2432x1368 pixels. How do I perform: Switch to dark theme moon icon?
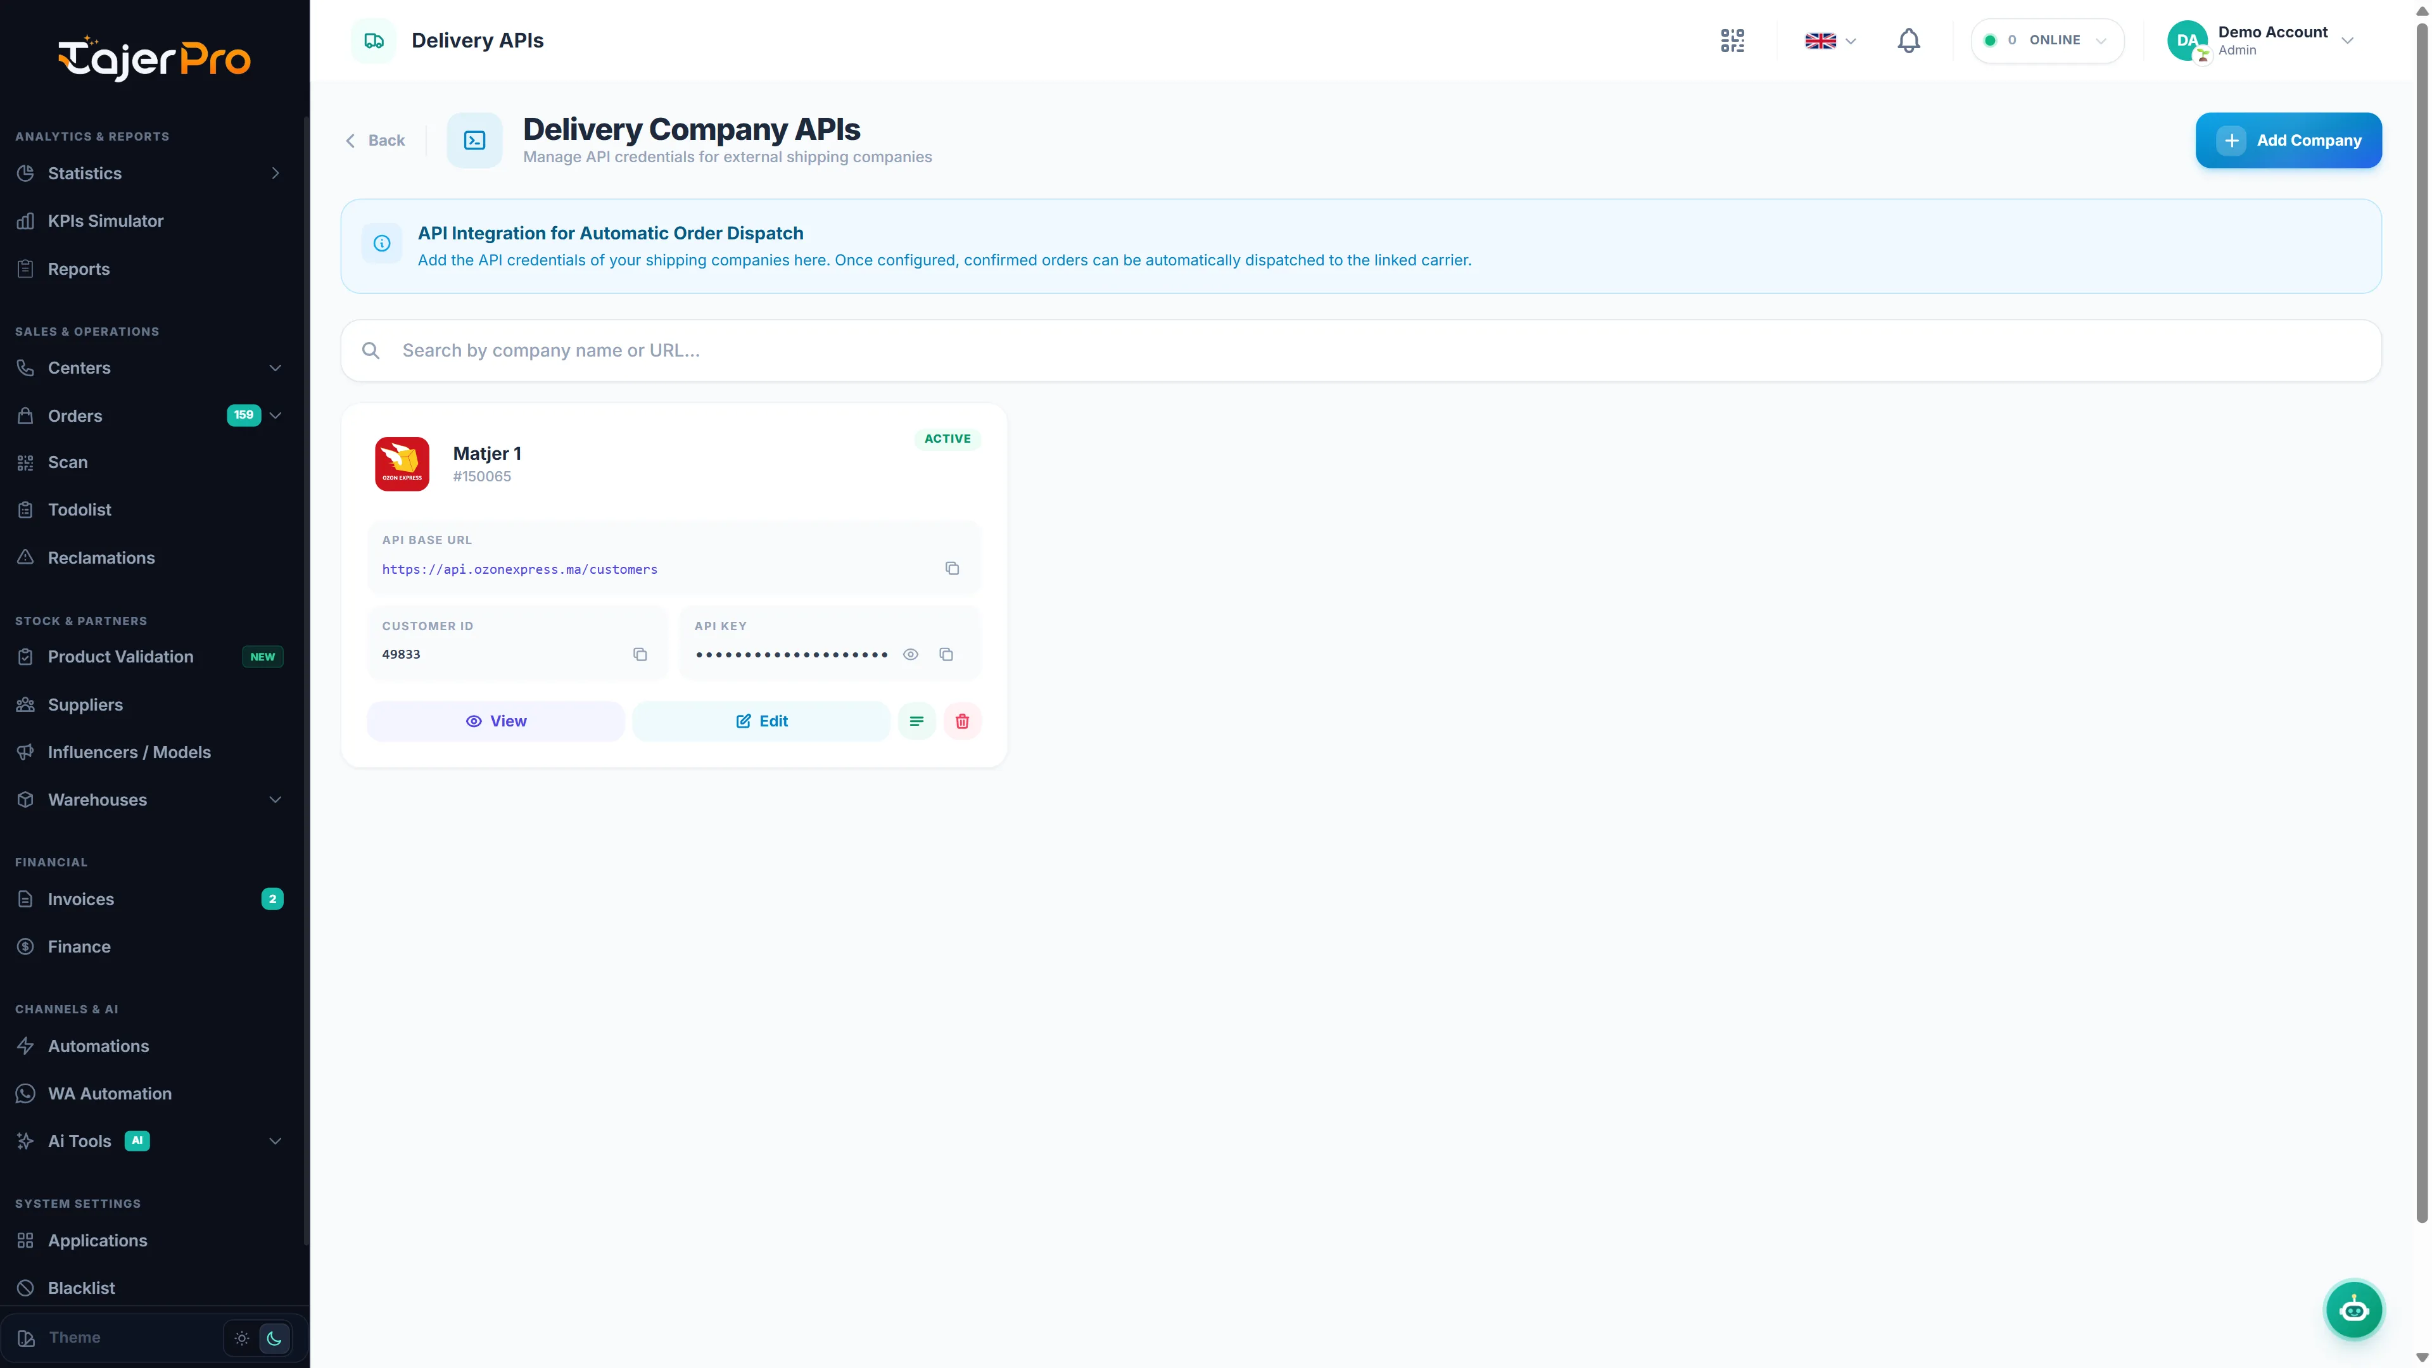point(274,1338)
